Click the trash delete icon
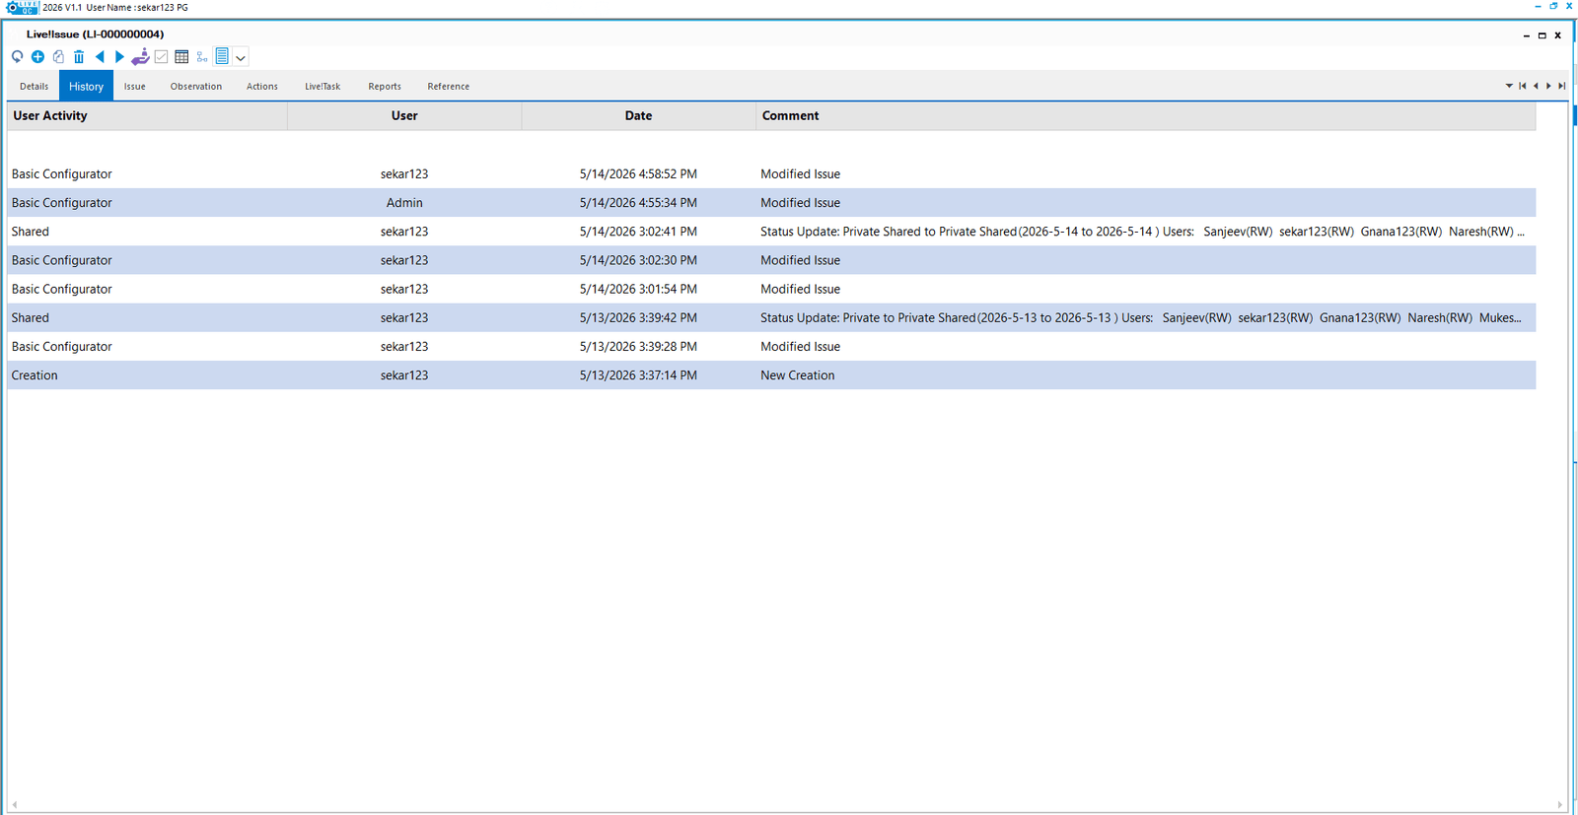 (x=79, y=56)
